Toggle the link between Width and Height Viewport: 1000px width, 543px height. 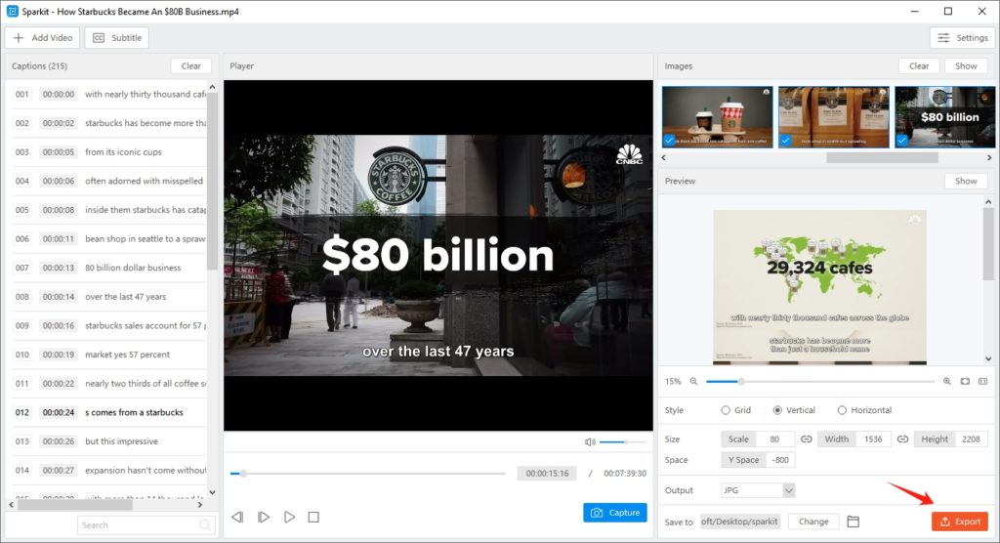point(902,439)
